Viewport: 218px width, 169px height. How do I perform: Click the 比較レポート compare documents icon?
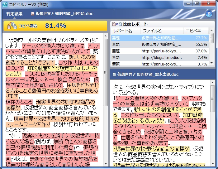click(x=117, y=24)
